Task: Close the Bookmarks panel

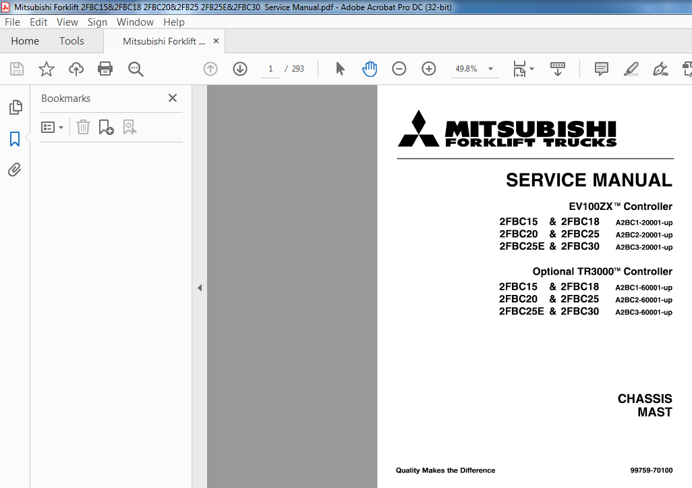Action: point(173,98)
